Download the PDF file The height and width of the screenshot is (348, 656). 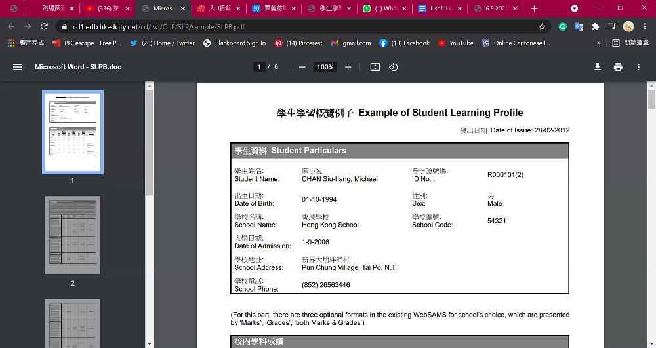click(598, 67)
